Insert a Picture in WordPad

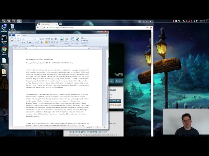[62, 39]
